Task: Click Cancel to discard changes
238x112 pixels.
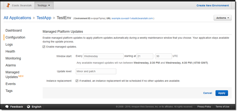Action: click(207, 93)
